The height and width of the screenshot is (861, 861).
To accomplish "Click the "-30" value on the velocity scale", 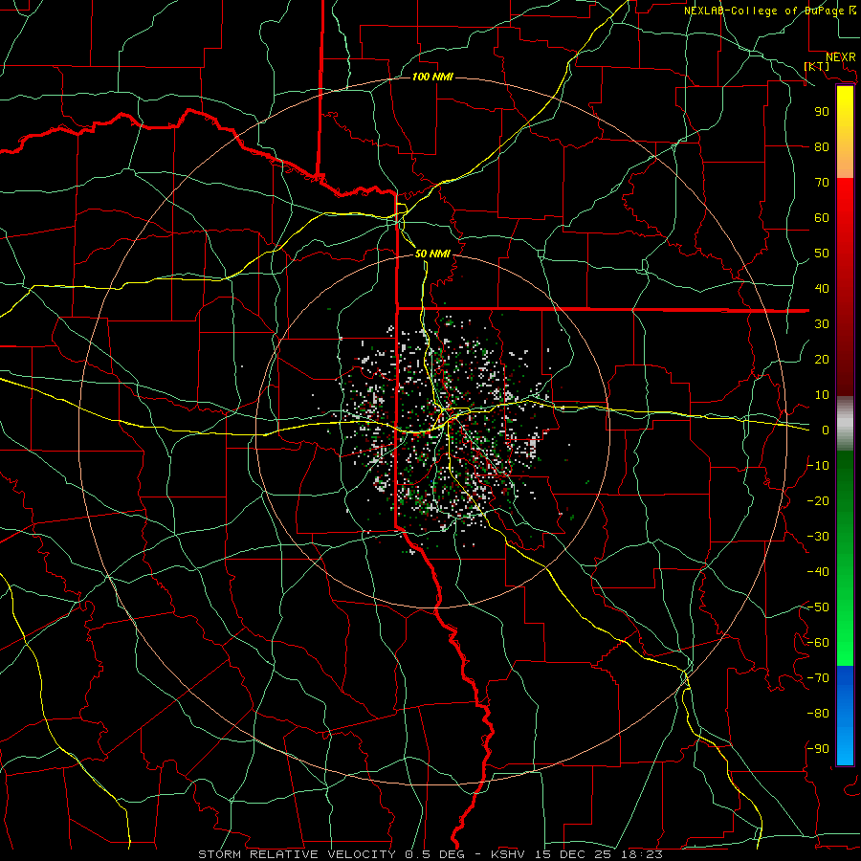I will [x=818, y=537].
